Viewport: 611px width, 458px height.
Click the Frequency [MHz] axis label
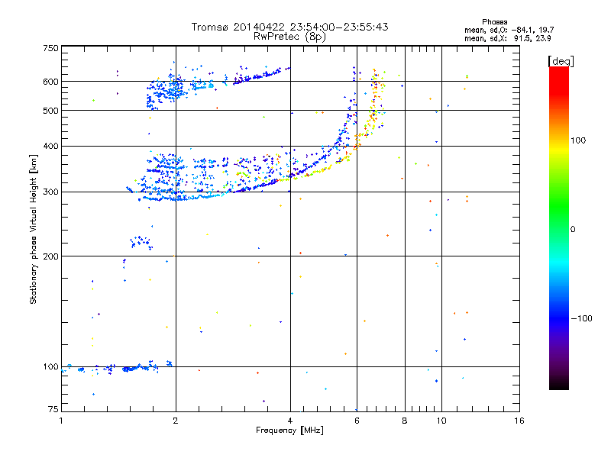coord(289,431)
